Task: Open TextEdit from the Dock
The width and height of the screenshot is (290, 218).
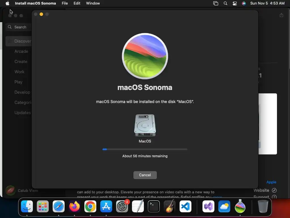Action: point(138,206)
